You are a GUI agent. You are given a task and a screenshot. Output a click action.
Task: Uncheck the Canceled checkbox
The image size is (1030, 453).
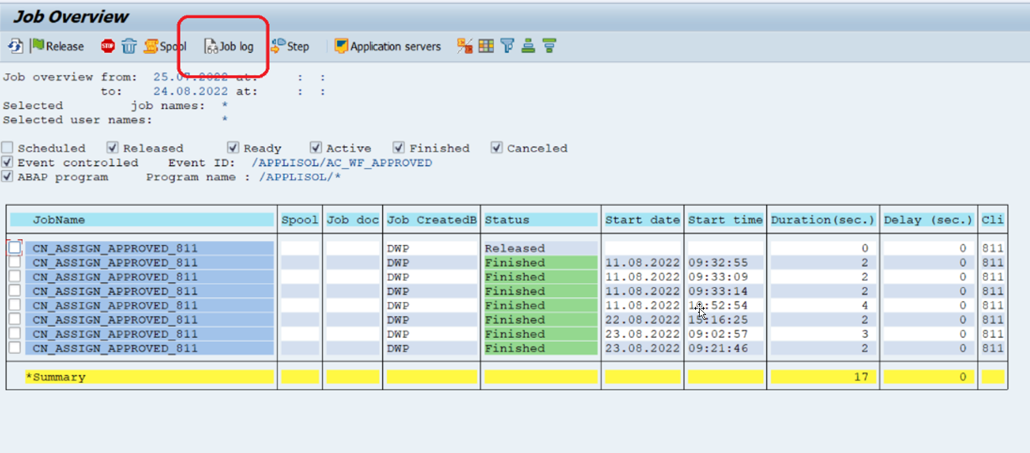(x=497, y=148)
